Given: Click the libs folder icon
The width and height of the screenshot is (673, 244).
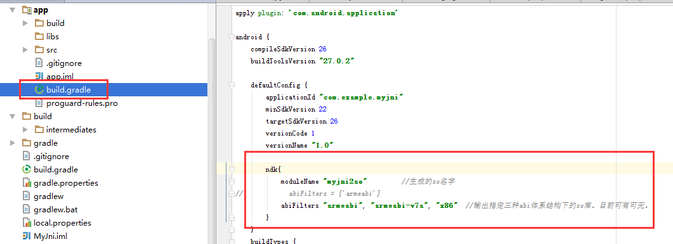Looking at the screenshot, I should pyautogui.click(x=39, y=37).
